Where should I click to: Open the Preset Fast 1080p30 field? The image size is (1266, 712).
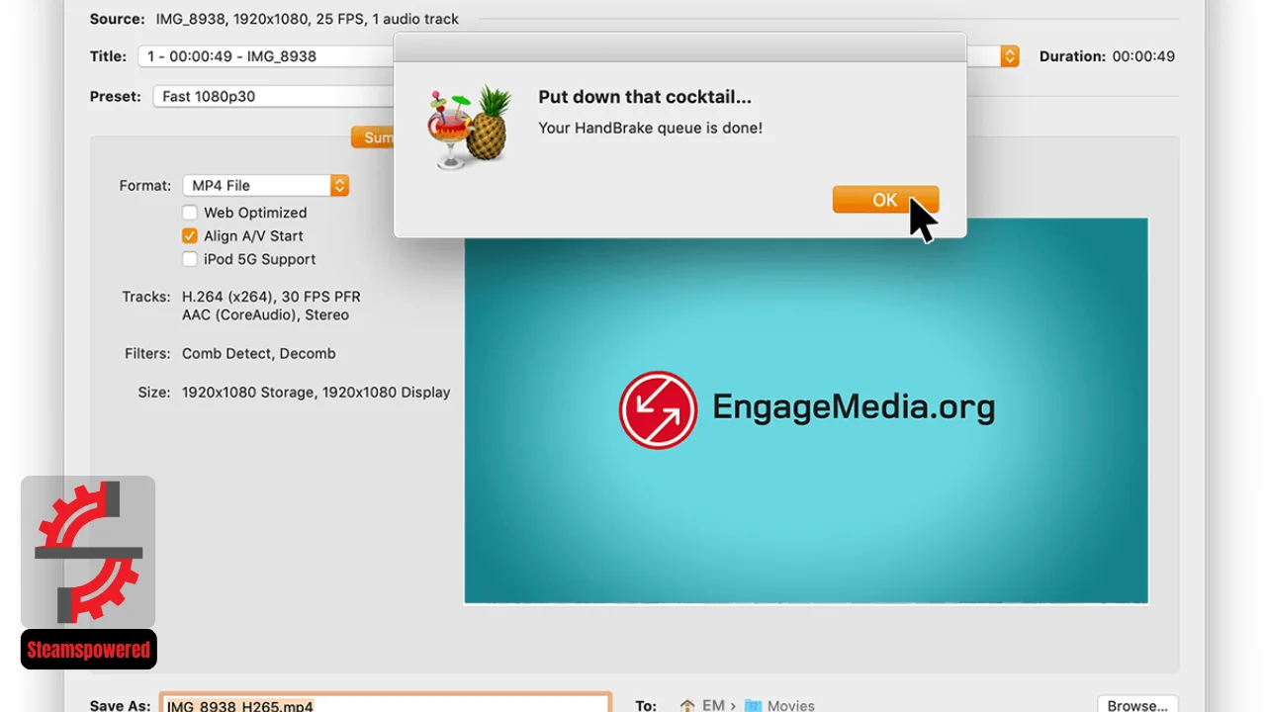(273, 96)
